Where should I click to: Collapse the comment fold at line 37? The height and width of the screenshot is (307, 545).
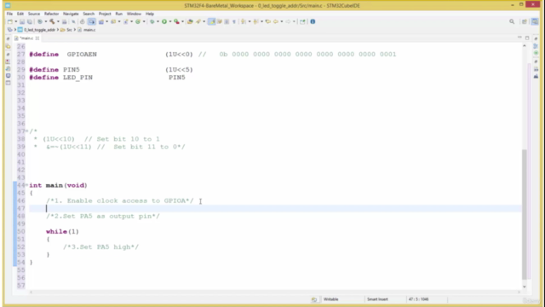tap(26, 131)
